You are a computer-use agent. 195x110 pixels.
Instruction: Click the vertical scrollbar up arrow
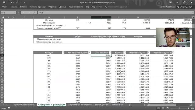click(193, 17)
